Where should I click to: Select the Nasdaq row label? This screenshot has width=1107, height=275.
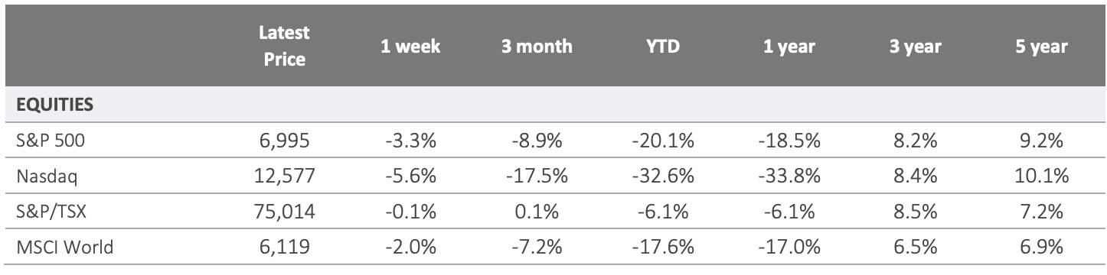click(x=43, y=177)
